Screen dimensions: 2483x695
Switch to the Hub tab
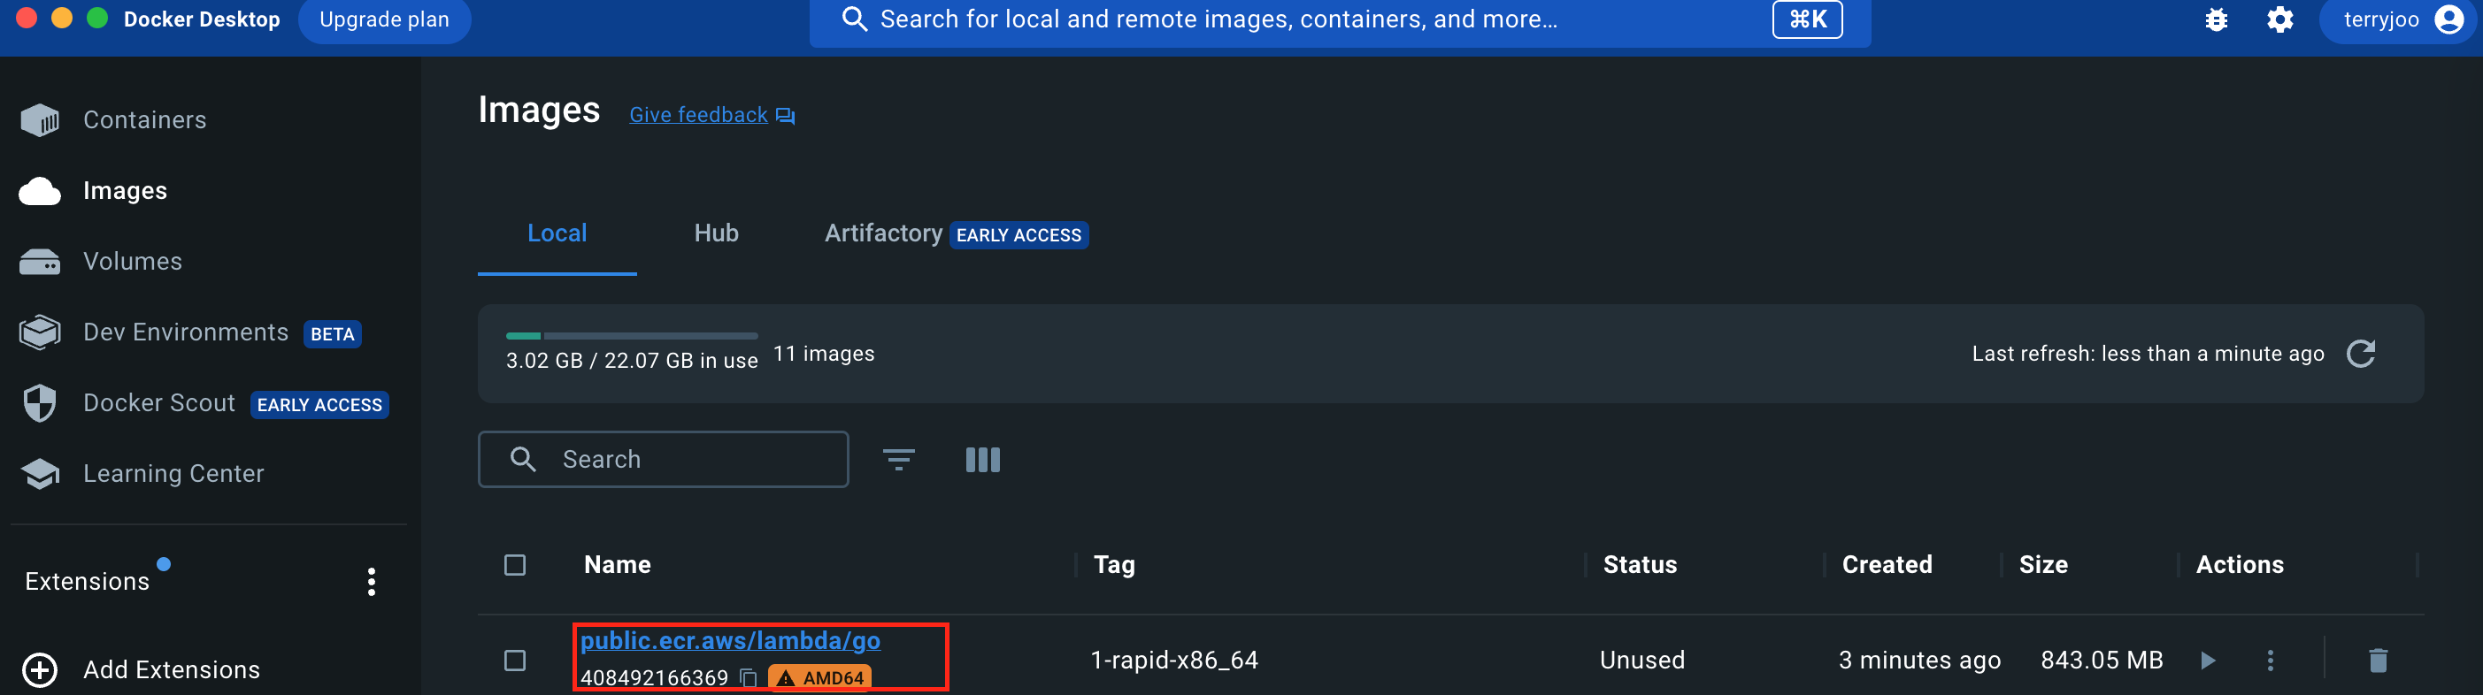(716, 234)
